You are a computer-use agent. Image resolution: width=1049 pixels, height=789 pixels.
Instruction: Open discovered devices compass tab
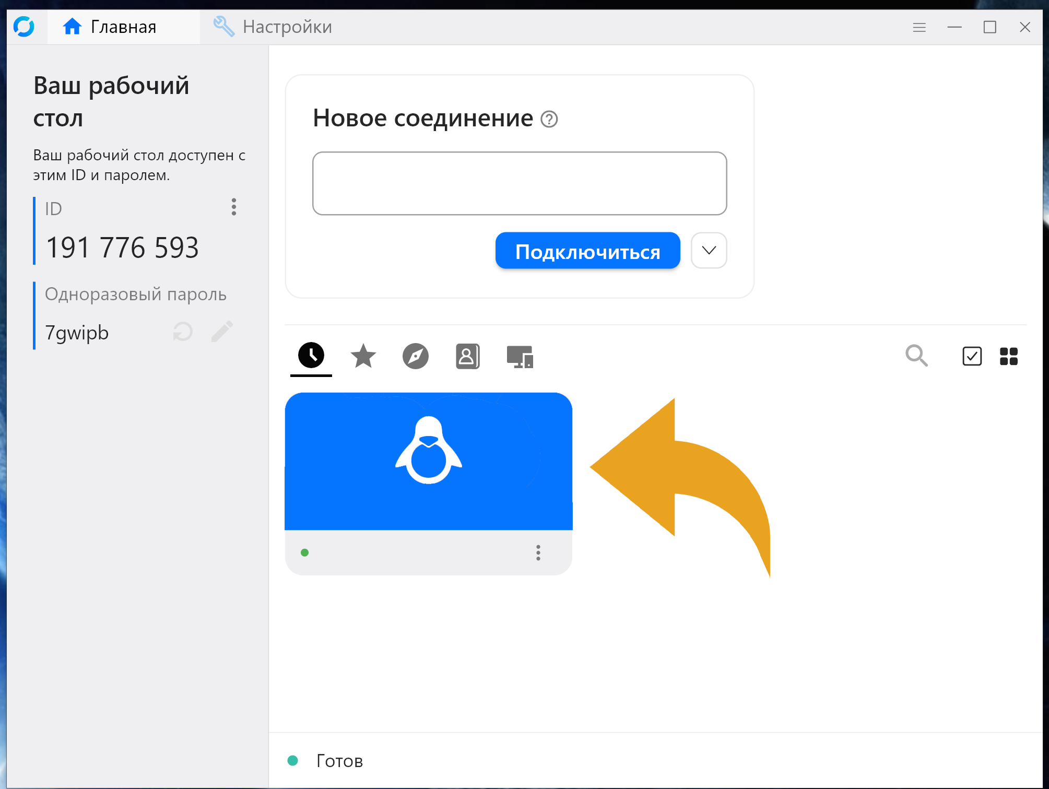click(x=416, y=357)
